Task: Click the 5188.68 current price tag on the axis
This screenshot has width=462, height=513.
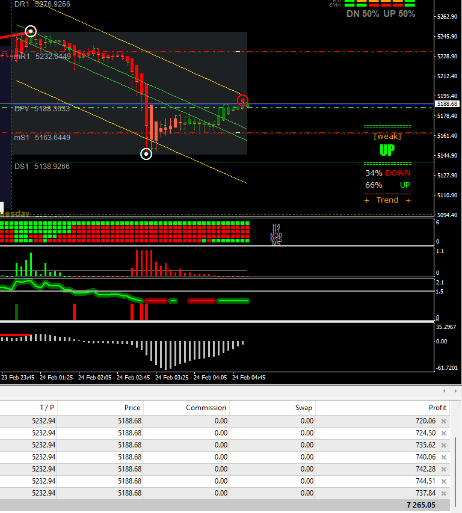Action: tap(448, 103)
